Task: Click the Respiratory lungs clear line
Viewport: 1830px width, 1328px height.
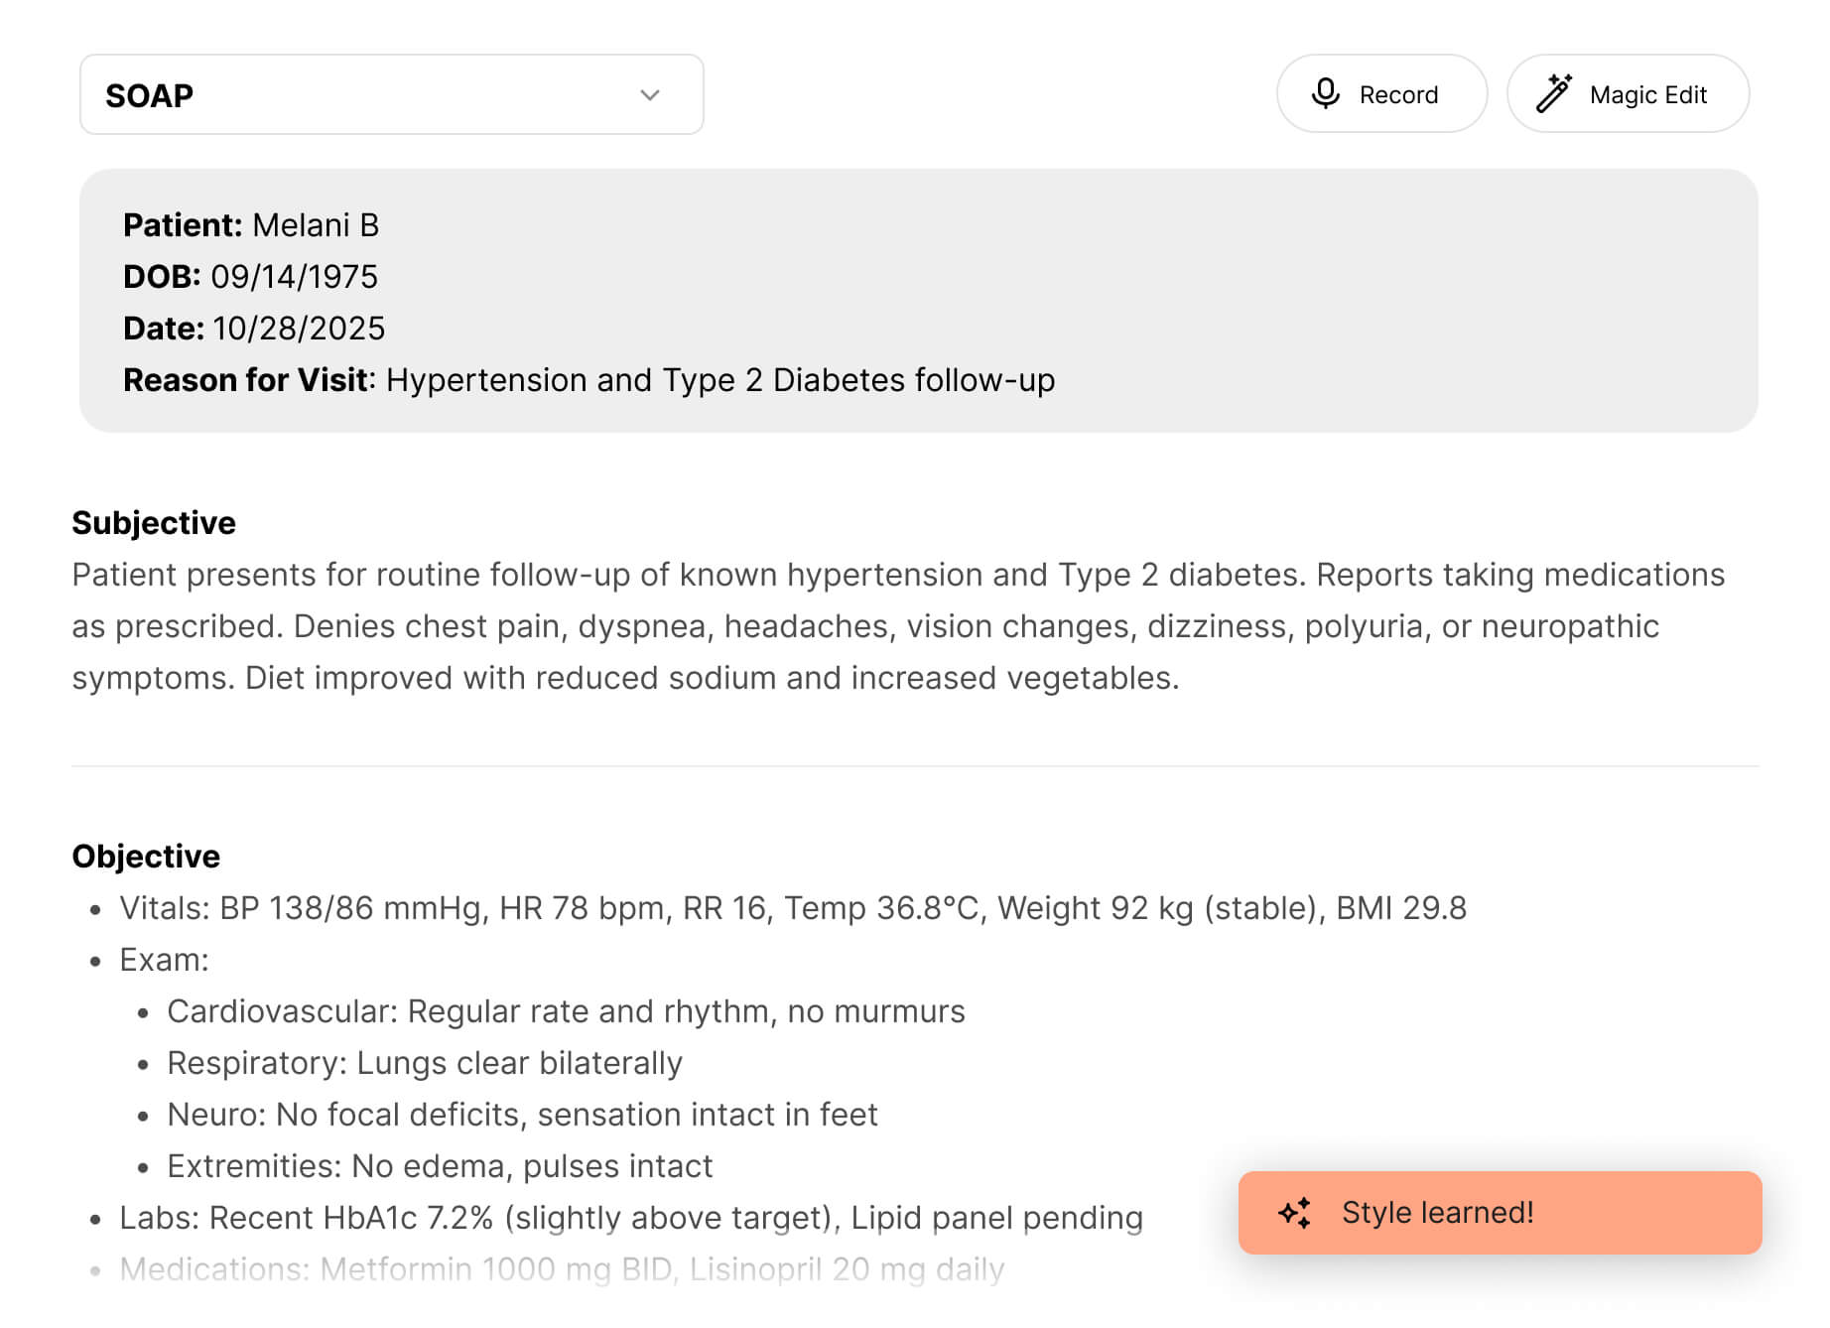Action: 425,1063
